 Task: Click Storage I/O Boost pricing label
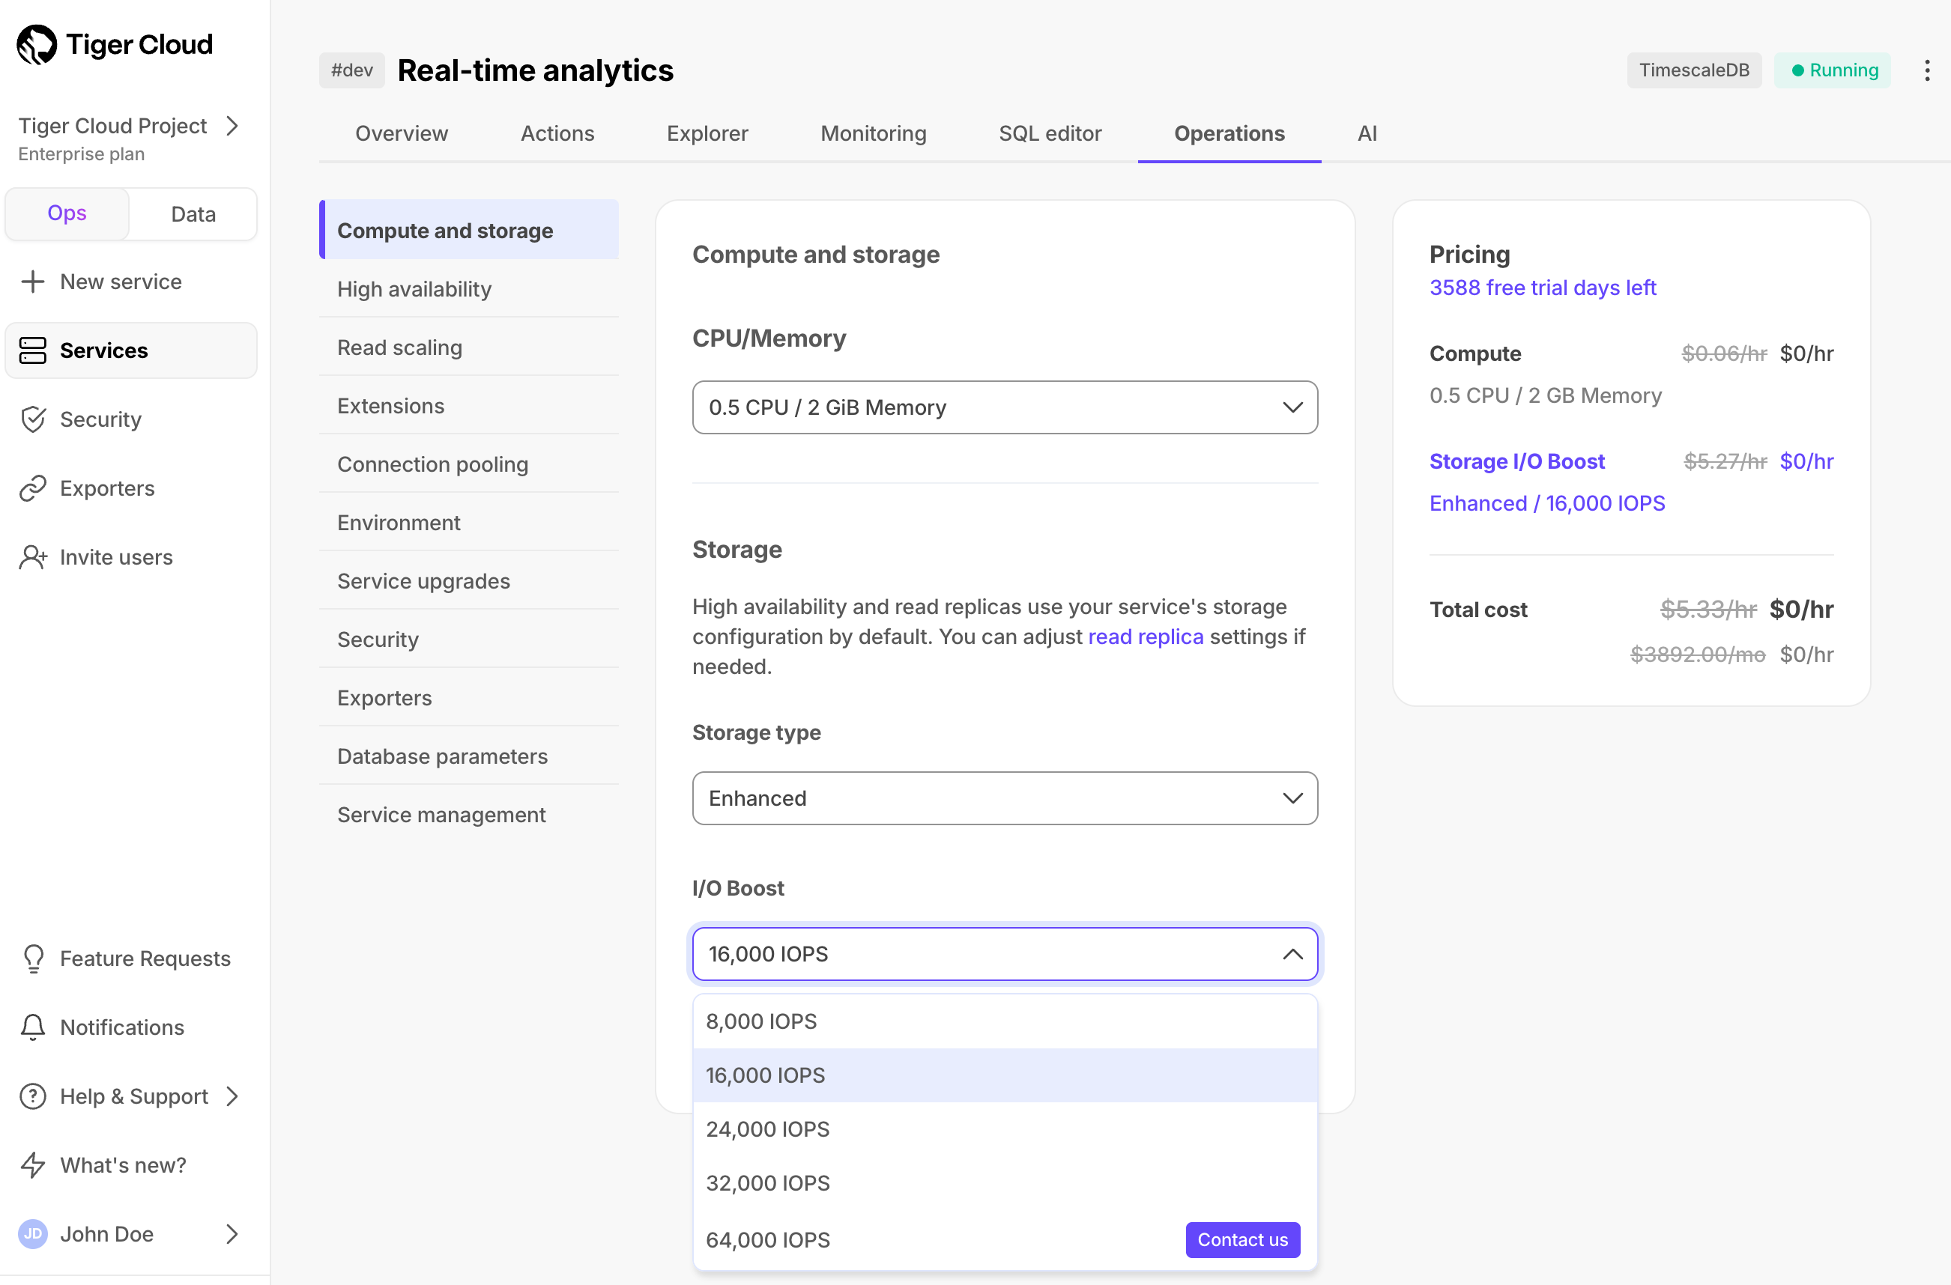click(1516, 461)
